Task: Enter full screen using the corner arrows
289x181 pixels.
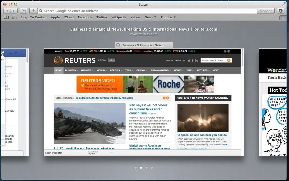Action: [284, 4]
